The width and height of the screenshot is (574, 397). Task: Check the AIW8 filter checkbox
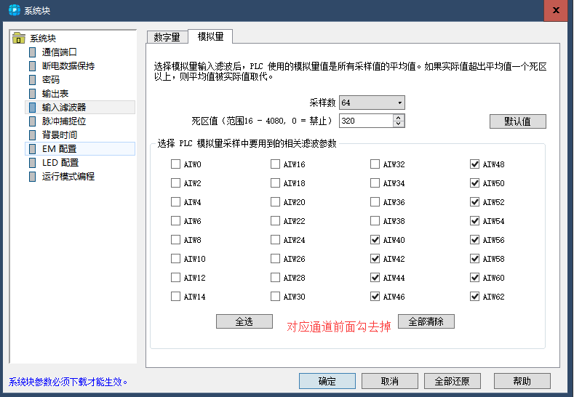(x=176, y=240)
